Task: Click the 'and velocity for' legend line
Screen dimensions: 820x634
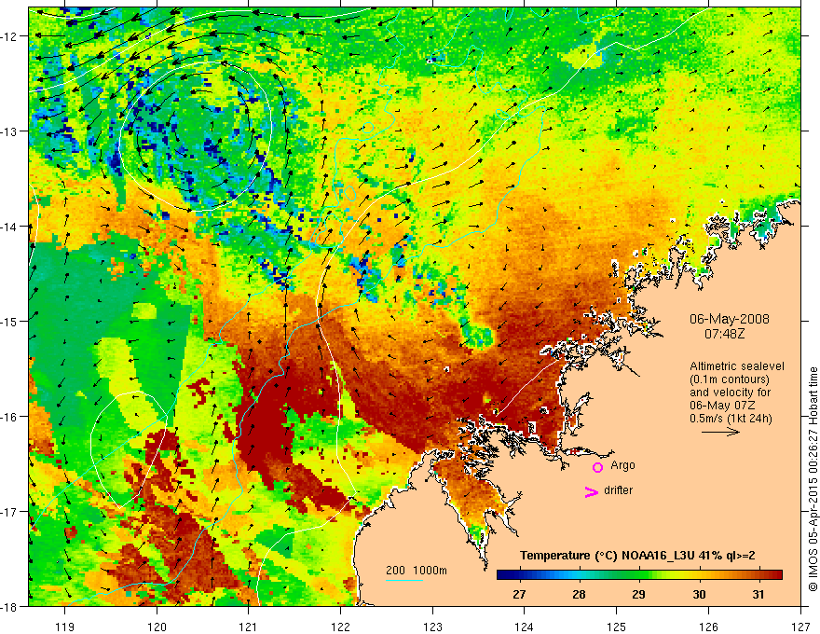Action: coord(730,393)
